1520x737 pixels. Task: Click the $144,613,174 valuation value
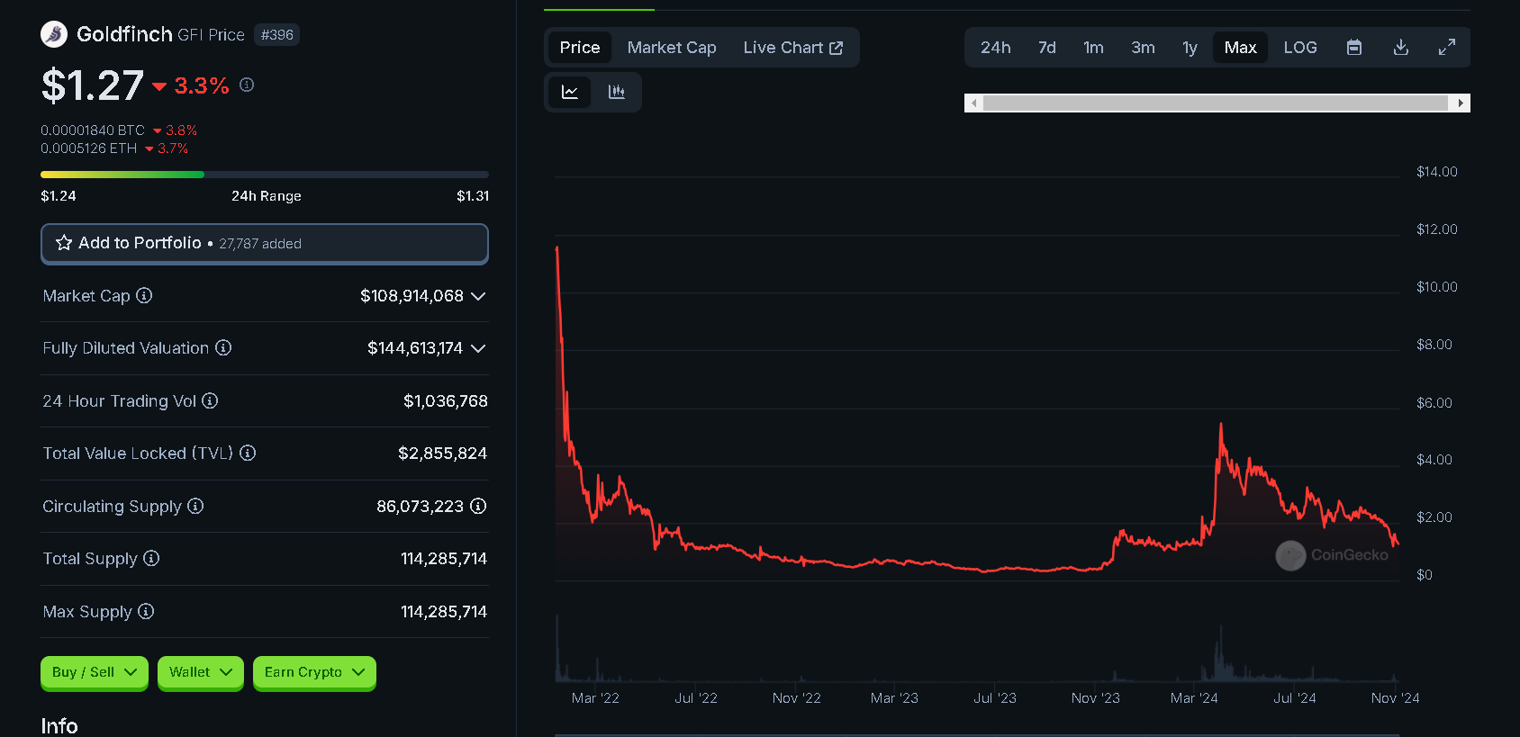[415, 348]
